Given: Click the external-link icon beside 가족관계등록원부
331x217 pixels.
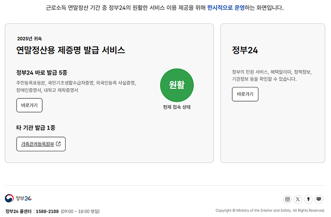Looking at the screenshot, I should click(x=58, y=144).
